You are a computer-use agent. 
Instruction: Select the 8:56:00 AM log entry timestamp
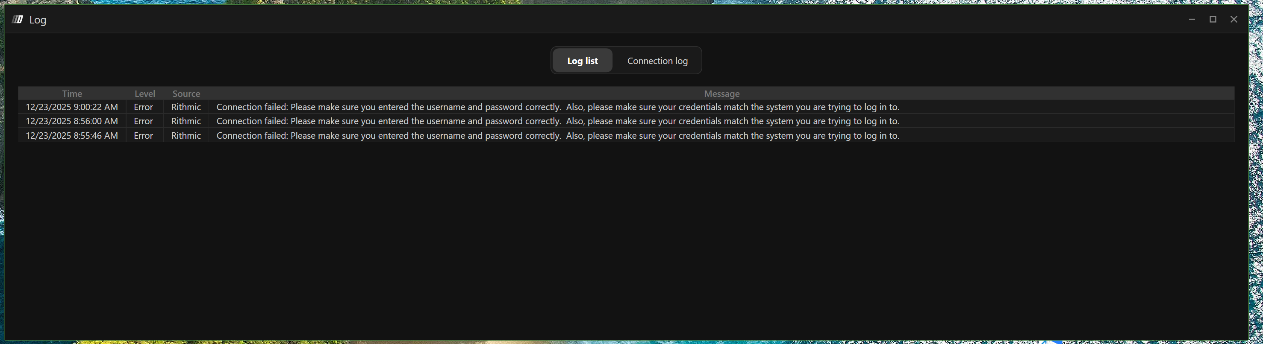pyautogui.click(x=72, y=121)
